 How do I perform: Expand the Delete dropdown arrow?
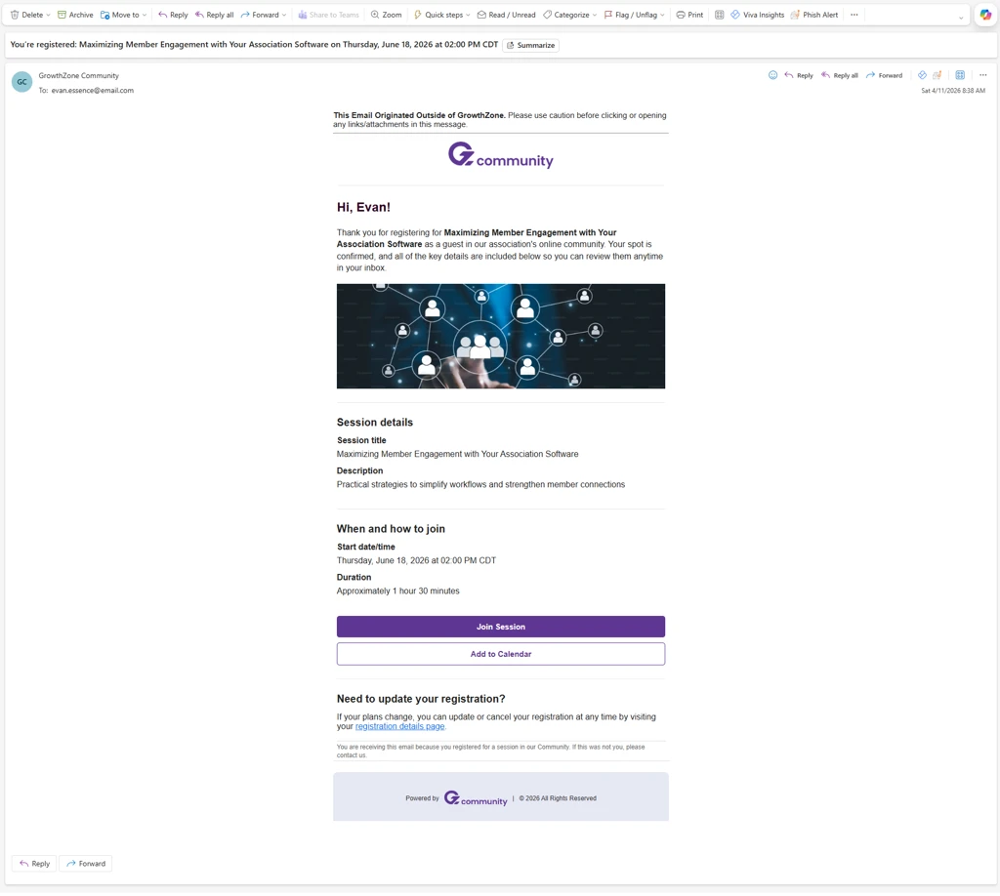click(48, 16)
